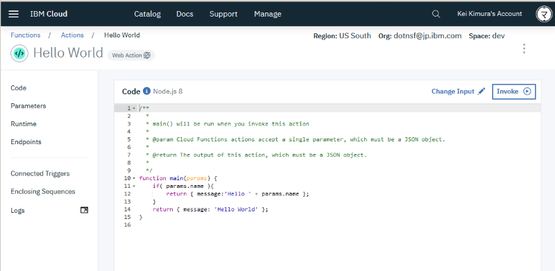Select the Code sidebar tab

pyautogui.click(x=19, y=88)
